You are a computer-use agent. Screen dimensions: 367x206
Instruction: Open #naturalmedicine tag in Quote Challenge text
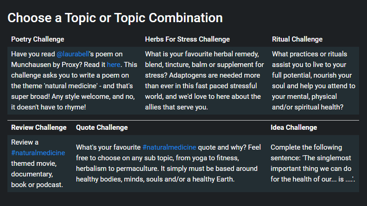(169, 147)
